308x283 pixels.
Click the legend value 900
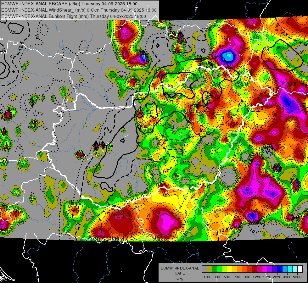(247, 277)
